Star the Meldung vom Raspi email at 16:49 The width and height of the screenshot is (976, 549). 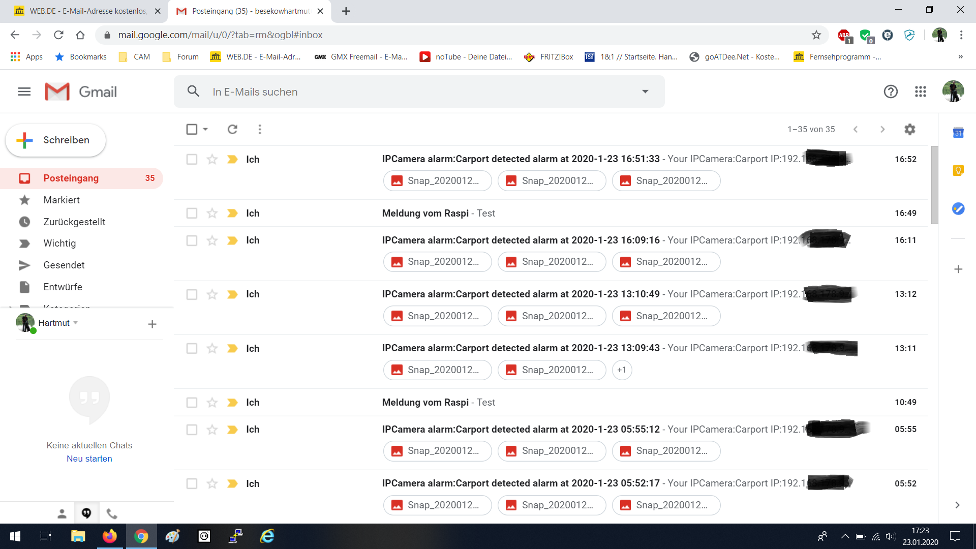(212, 213)
